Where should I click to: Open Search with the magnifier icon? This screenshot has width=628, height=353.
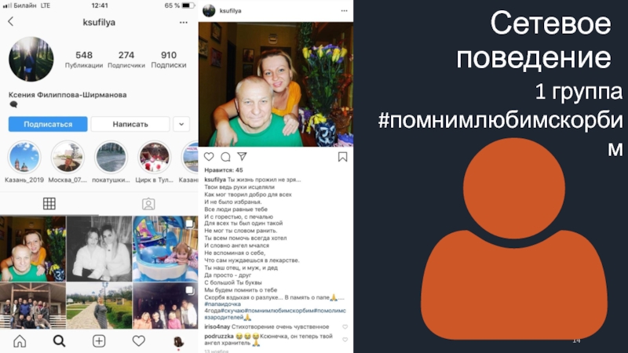pyautogui.click(x=60, y=341)
